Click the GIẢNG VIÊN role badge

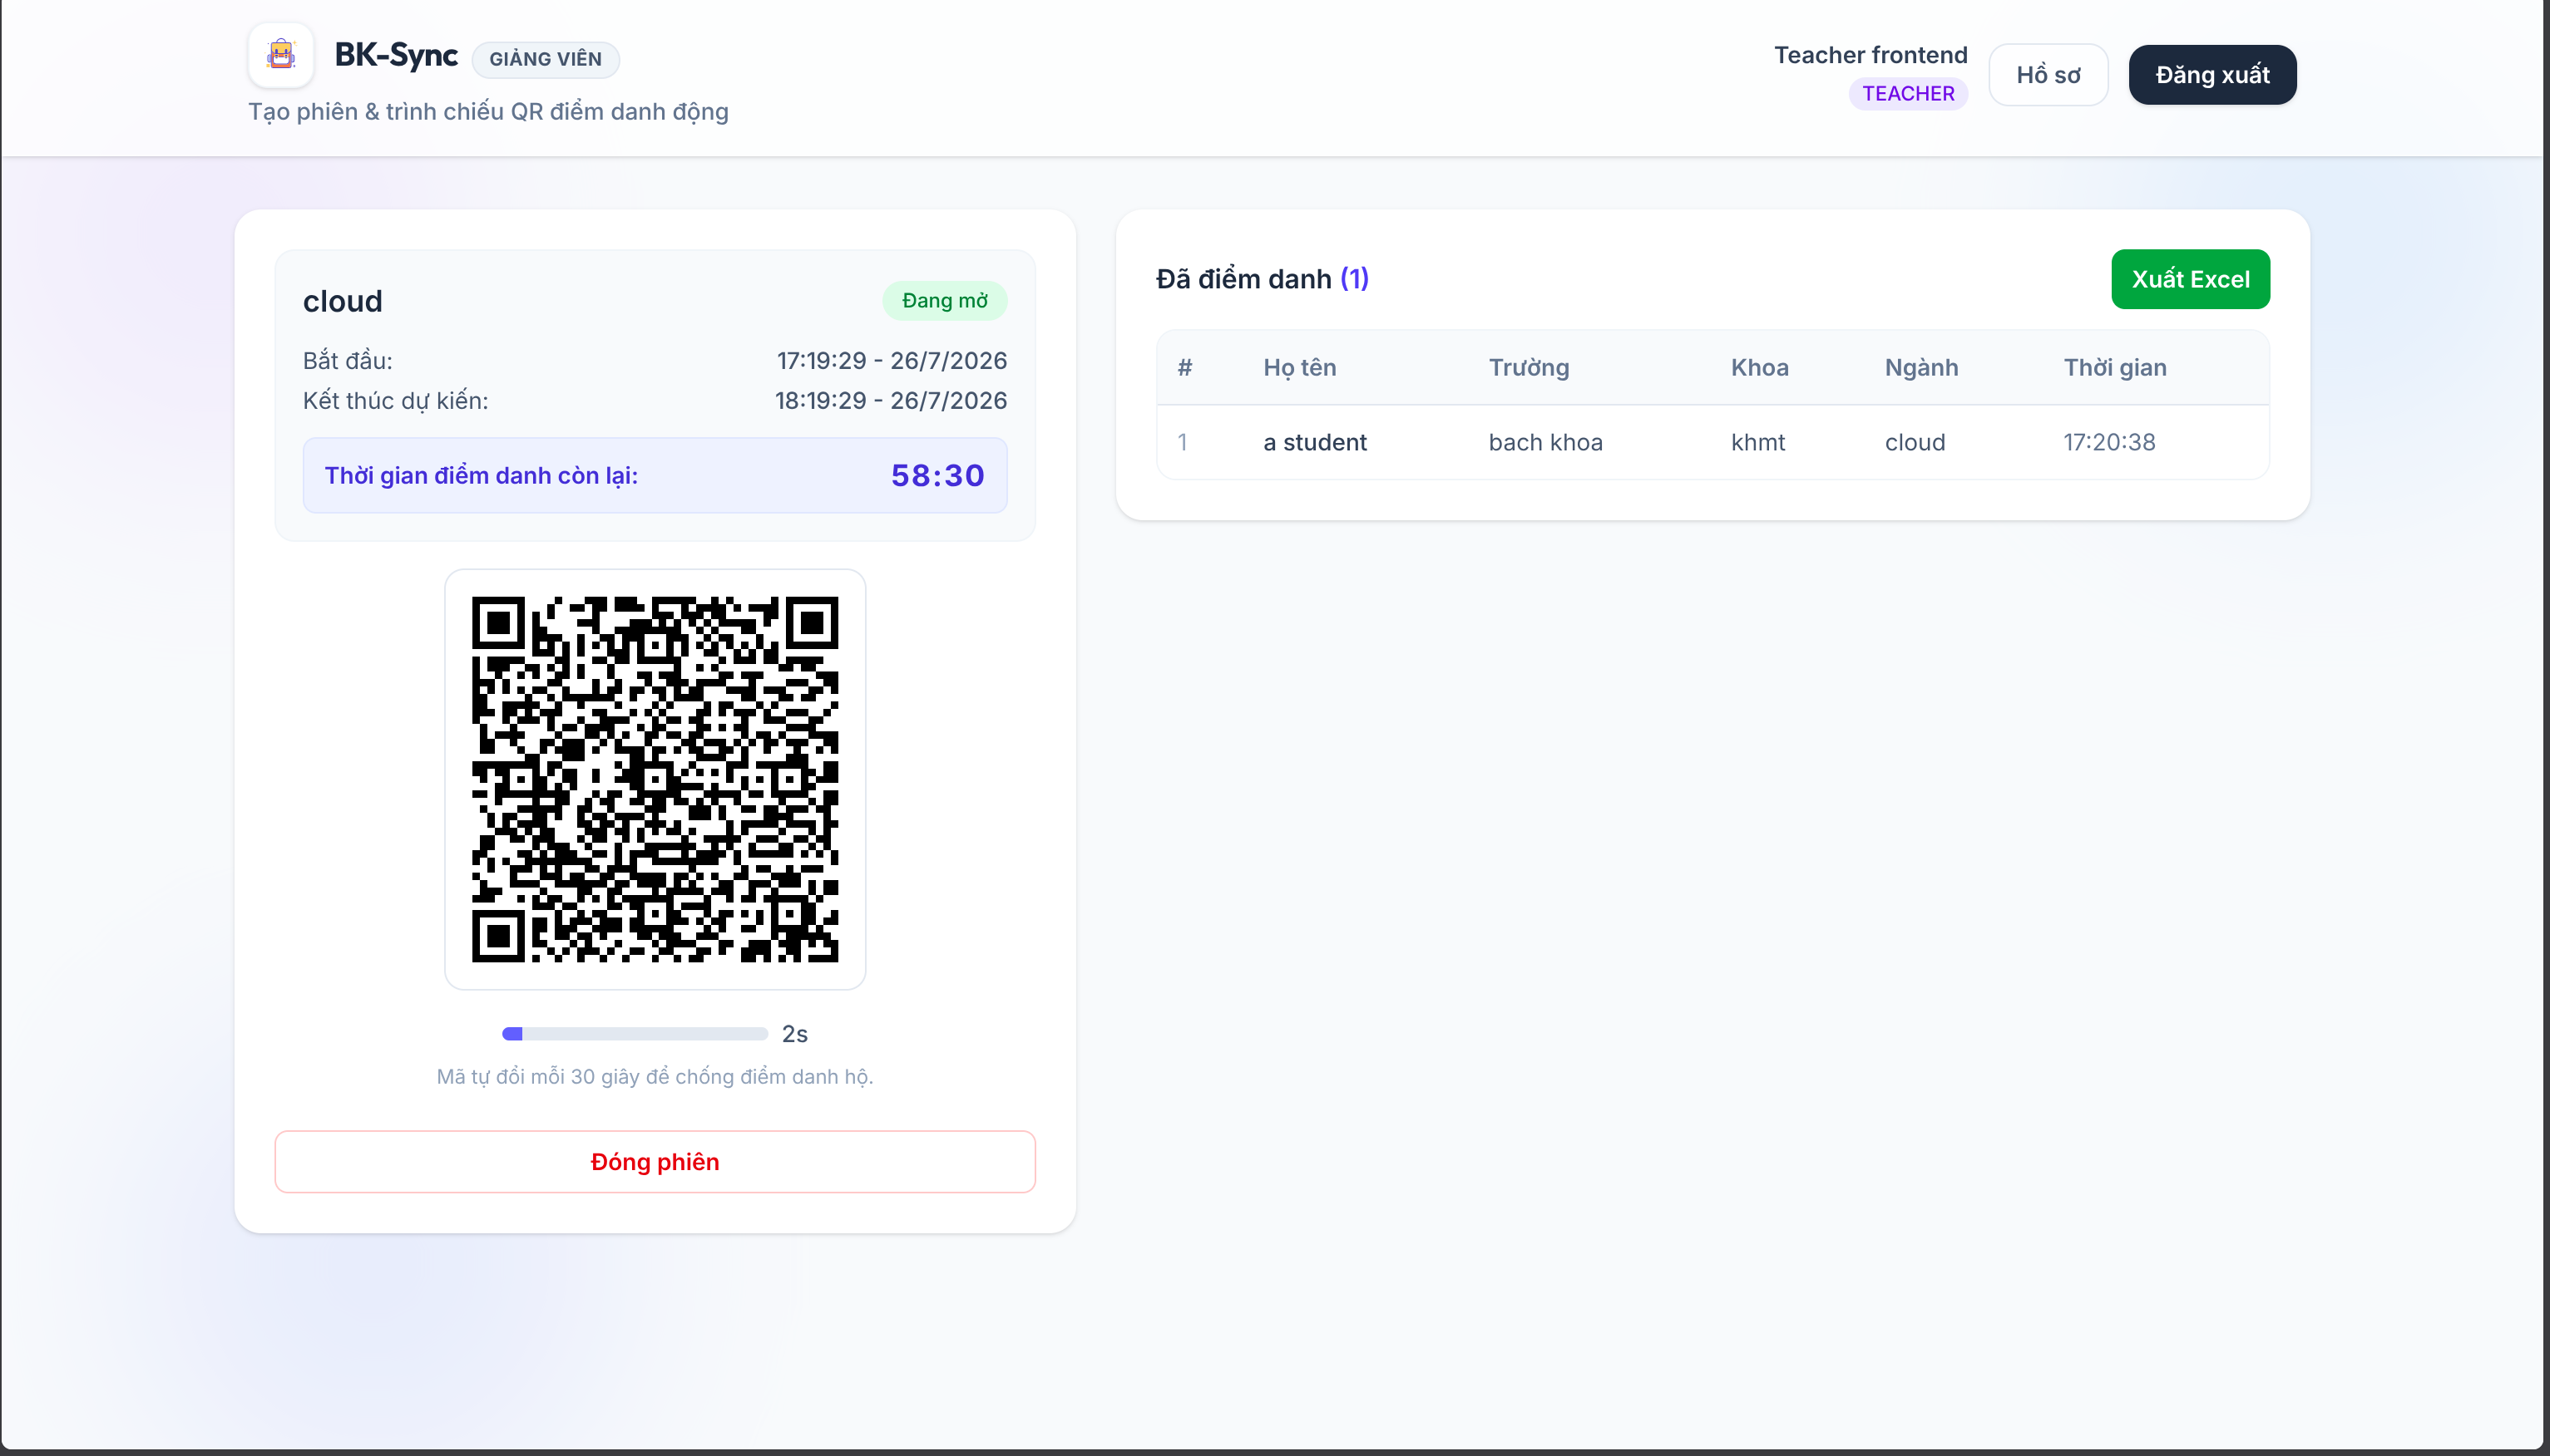pos(546,59)
